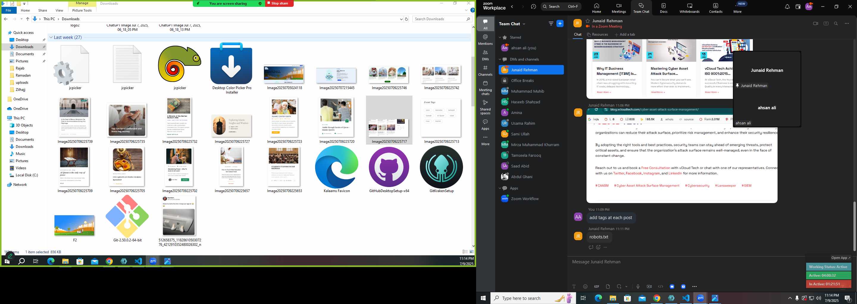Record an audio message with microphone icon

638,286
